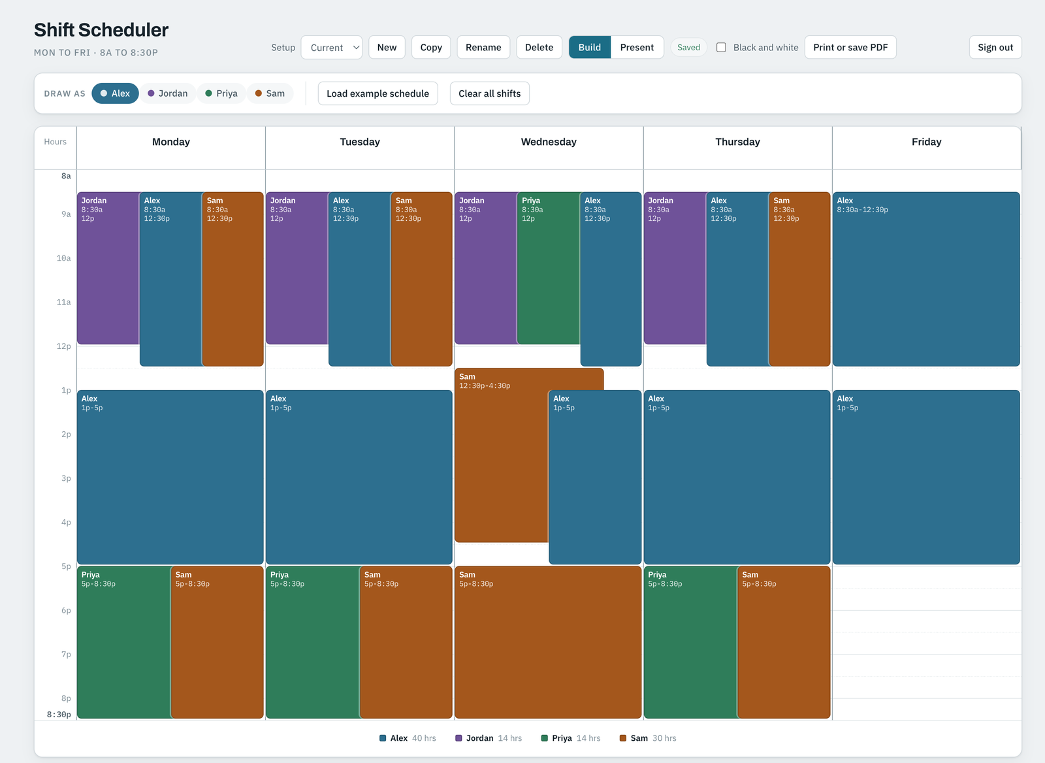Delete the current setup
The height and width of the screenshot is (763, 1045).
539,47
